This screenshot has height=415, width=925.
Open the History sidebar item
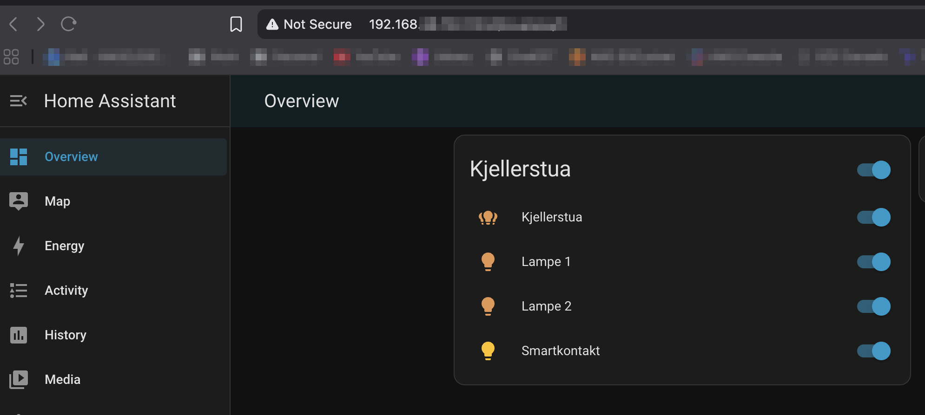tap(113, 335)
